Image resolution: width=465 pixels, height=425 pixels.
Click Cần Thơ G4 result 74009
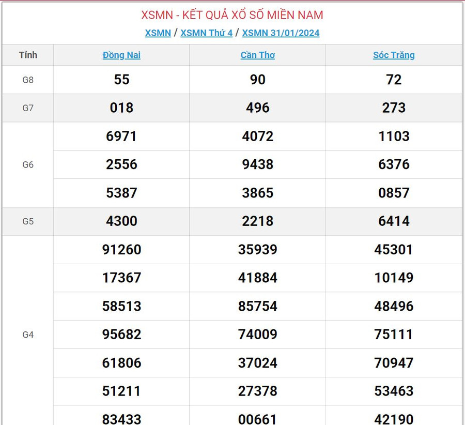click(x=257, y=335)
